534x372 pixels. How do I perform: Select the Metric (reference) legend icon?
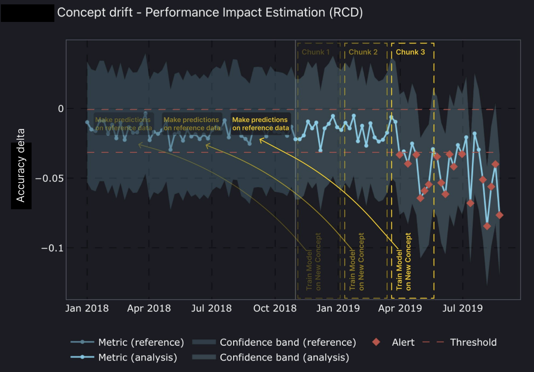(83, 342)
